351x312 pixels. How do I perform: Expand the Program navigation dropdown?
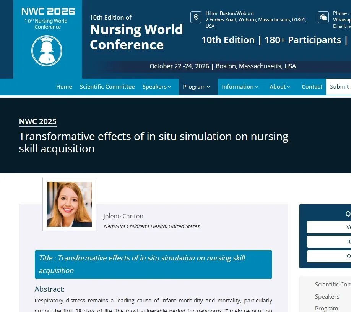point(196,87)
